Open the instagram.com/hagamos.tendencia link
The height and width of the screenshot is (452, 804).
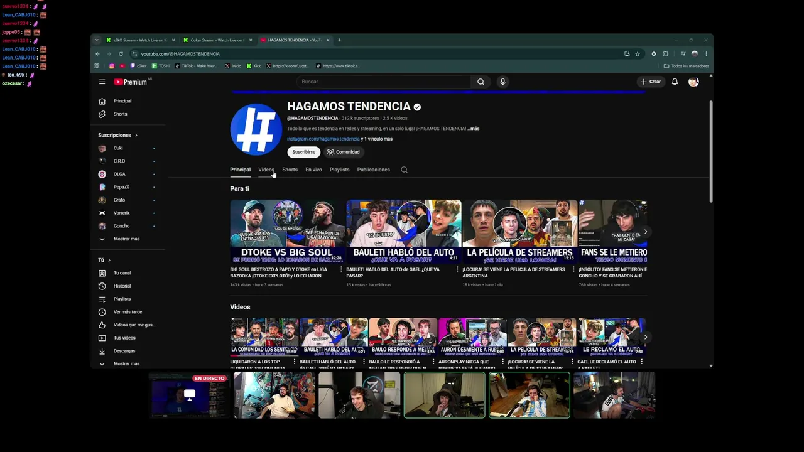323,139
